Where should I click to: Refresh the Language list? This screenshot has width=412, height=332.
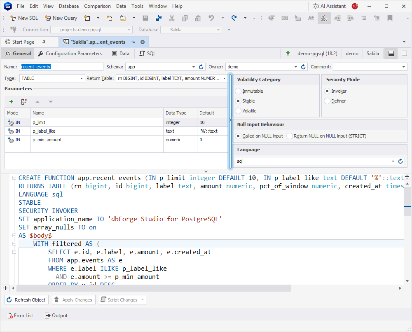(x=400, y=161)
